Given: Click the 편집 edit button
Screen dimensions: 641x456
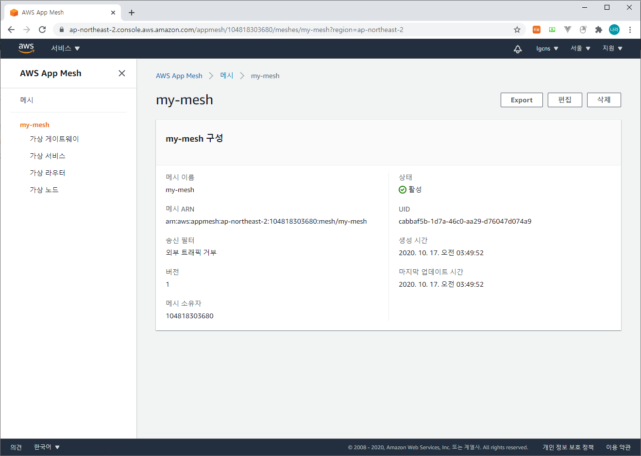Looking at the screenshot, I should [565, 100].
